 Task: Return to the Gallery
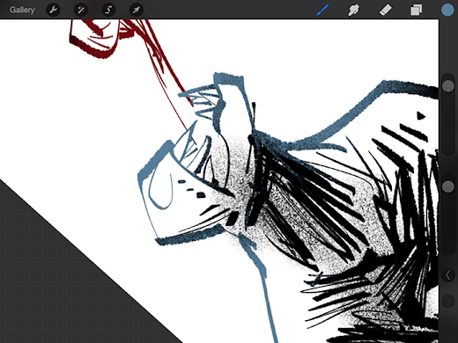[x=22, y=10]
